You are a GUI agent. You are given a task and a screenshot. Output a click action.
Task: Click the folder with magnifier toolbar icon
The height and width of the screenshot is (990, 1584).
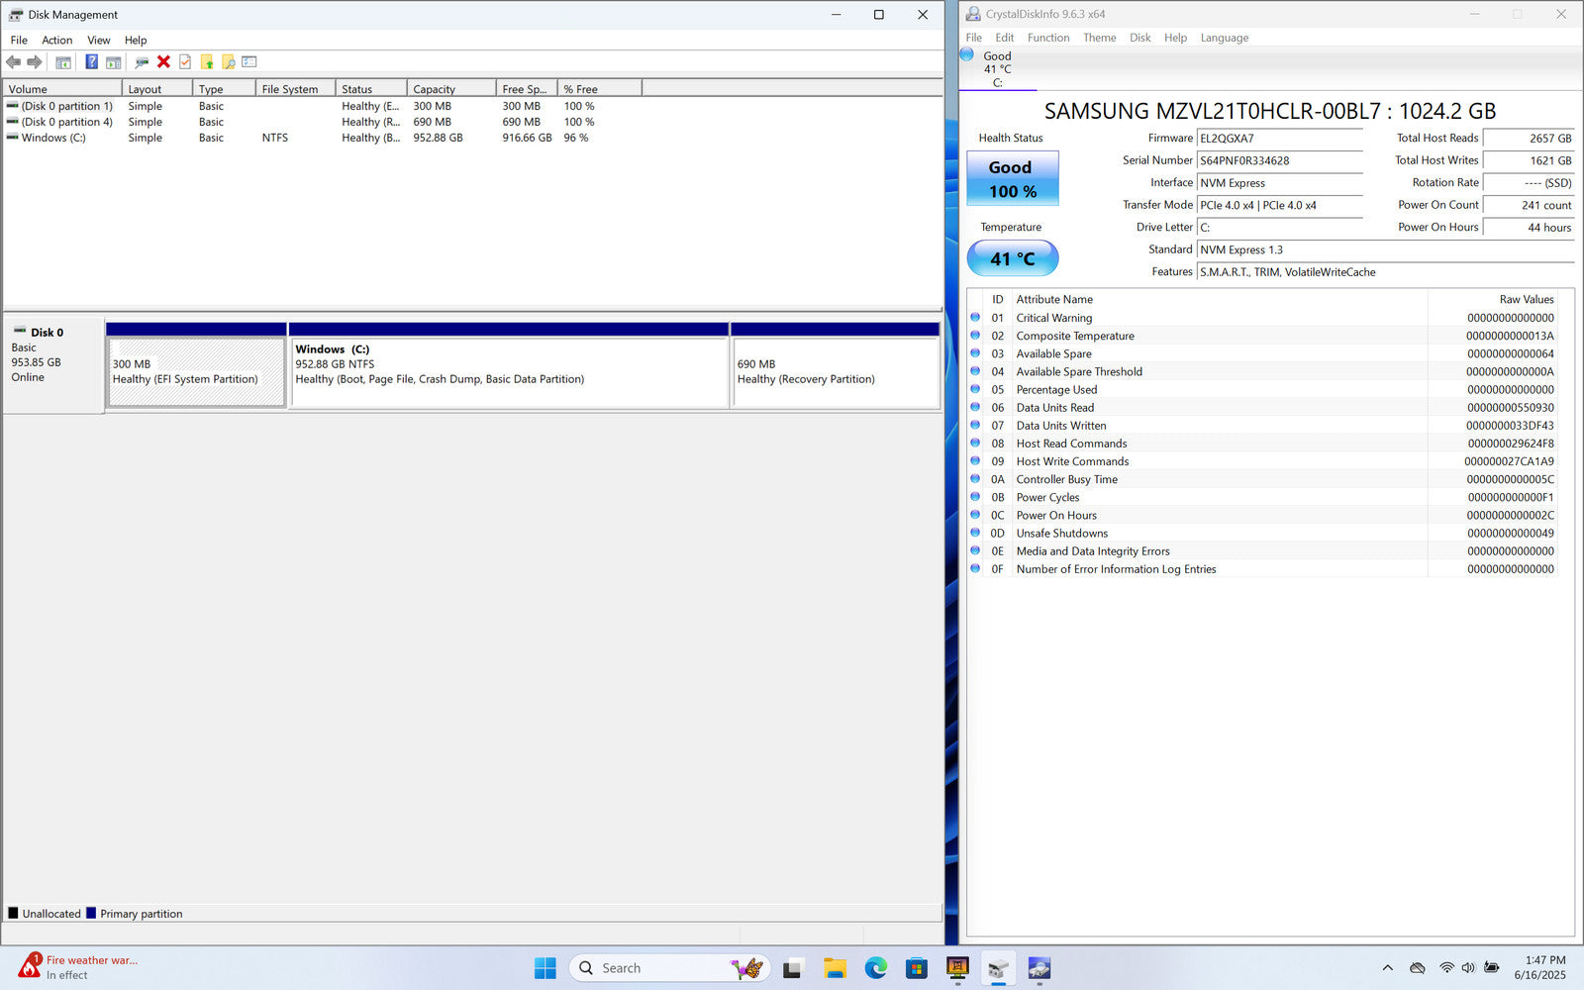click(x=228, y=62)
